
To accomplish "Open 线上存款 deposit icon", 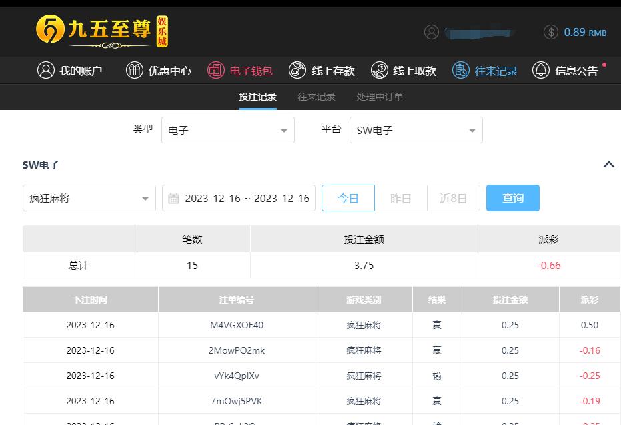I will (x=297, y=70).
